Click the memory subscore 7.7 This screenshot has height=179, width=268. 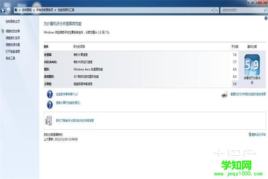pos(234,62)
